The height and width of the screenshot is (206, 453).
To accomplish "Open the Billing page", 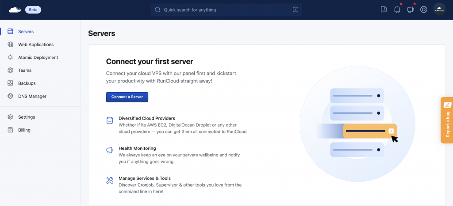I will pyautogui.click(x=24, y=130).
